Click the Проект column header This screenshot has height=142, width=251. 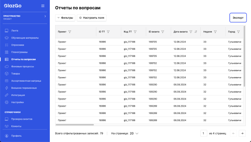coord(62,32)
